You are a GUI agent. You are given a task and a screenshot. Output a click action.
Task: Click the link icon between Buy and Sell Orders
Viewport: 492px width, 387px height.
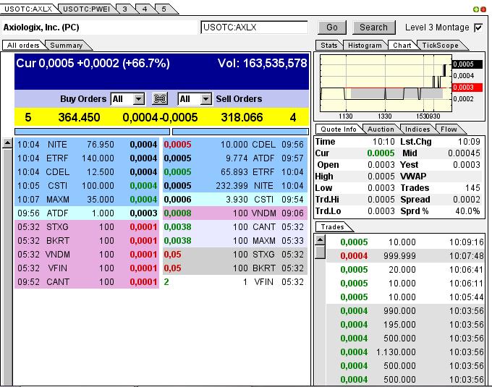[161, 99]
